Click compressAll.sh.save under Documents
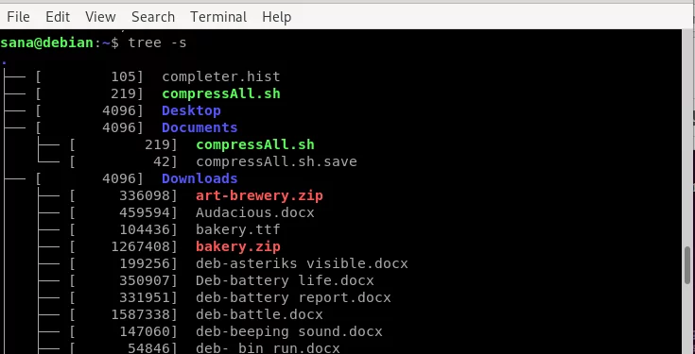This screenshot has width=695, height=354. click(x=276, y=161)
